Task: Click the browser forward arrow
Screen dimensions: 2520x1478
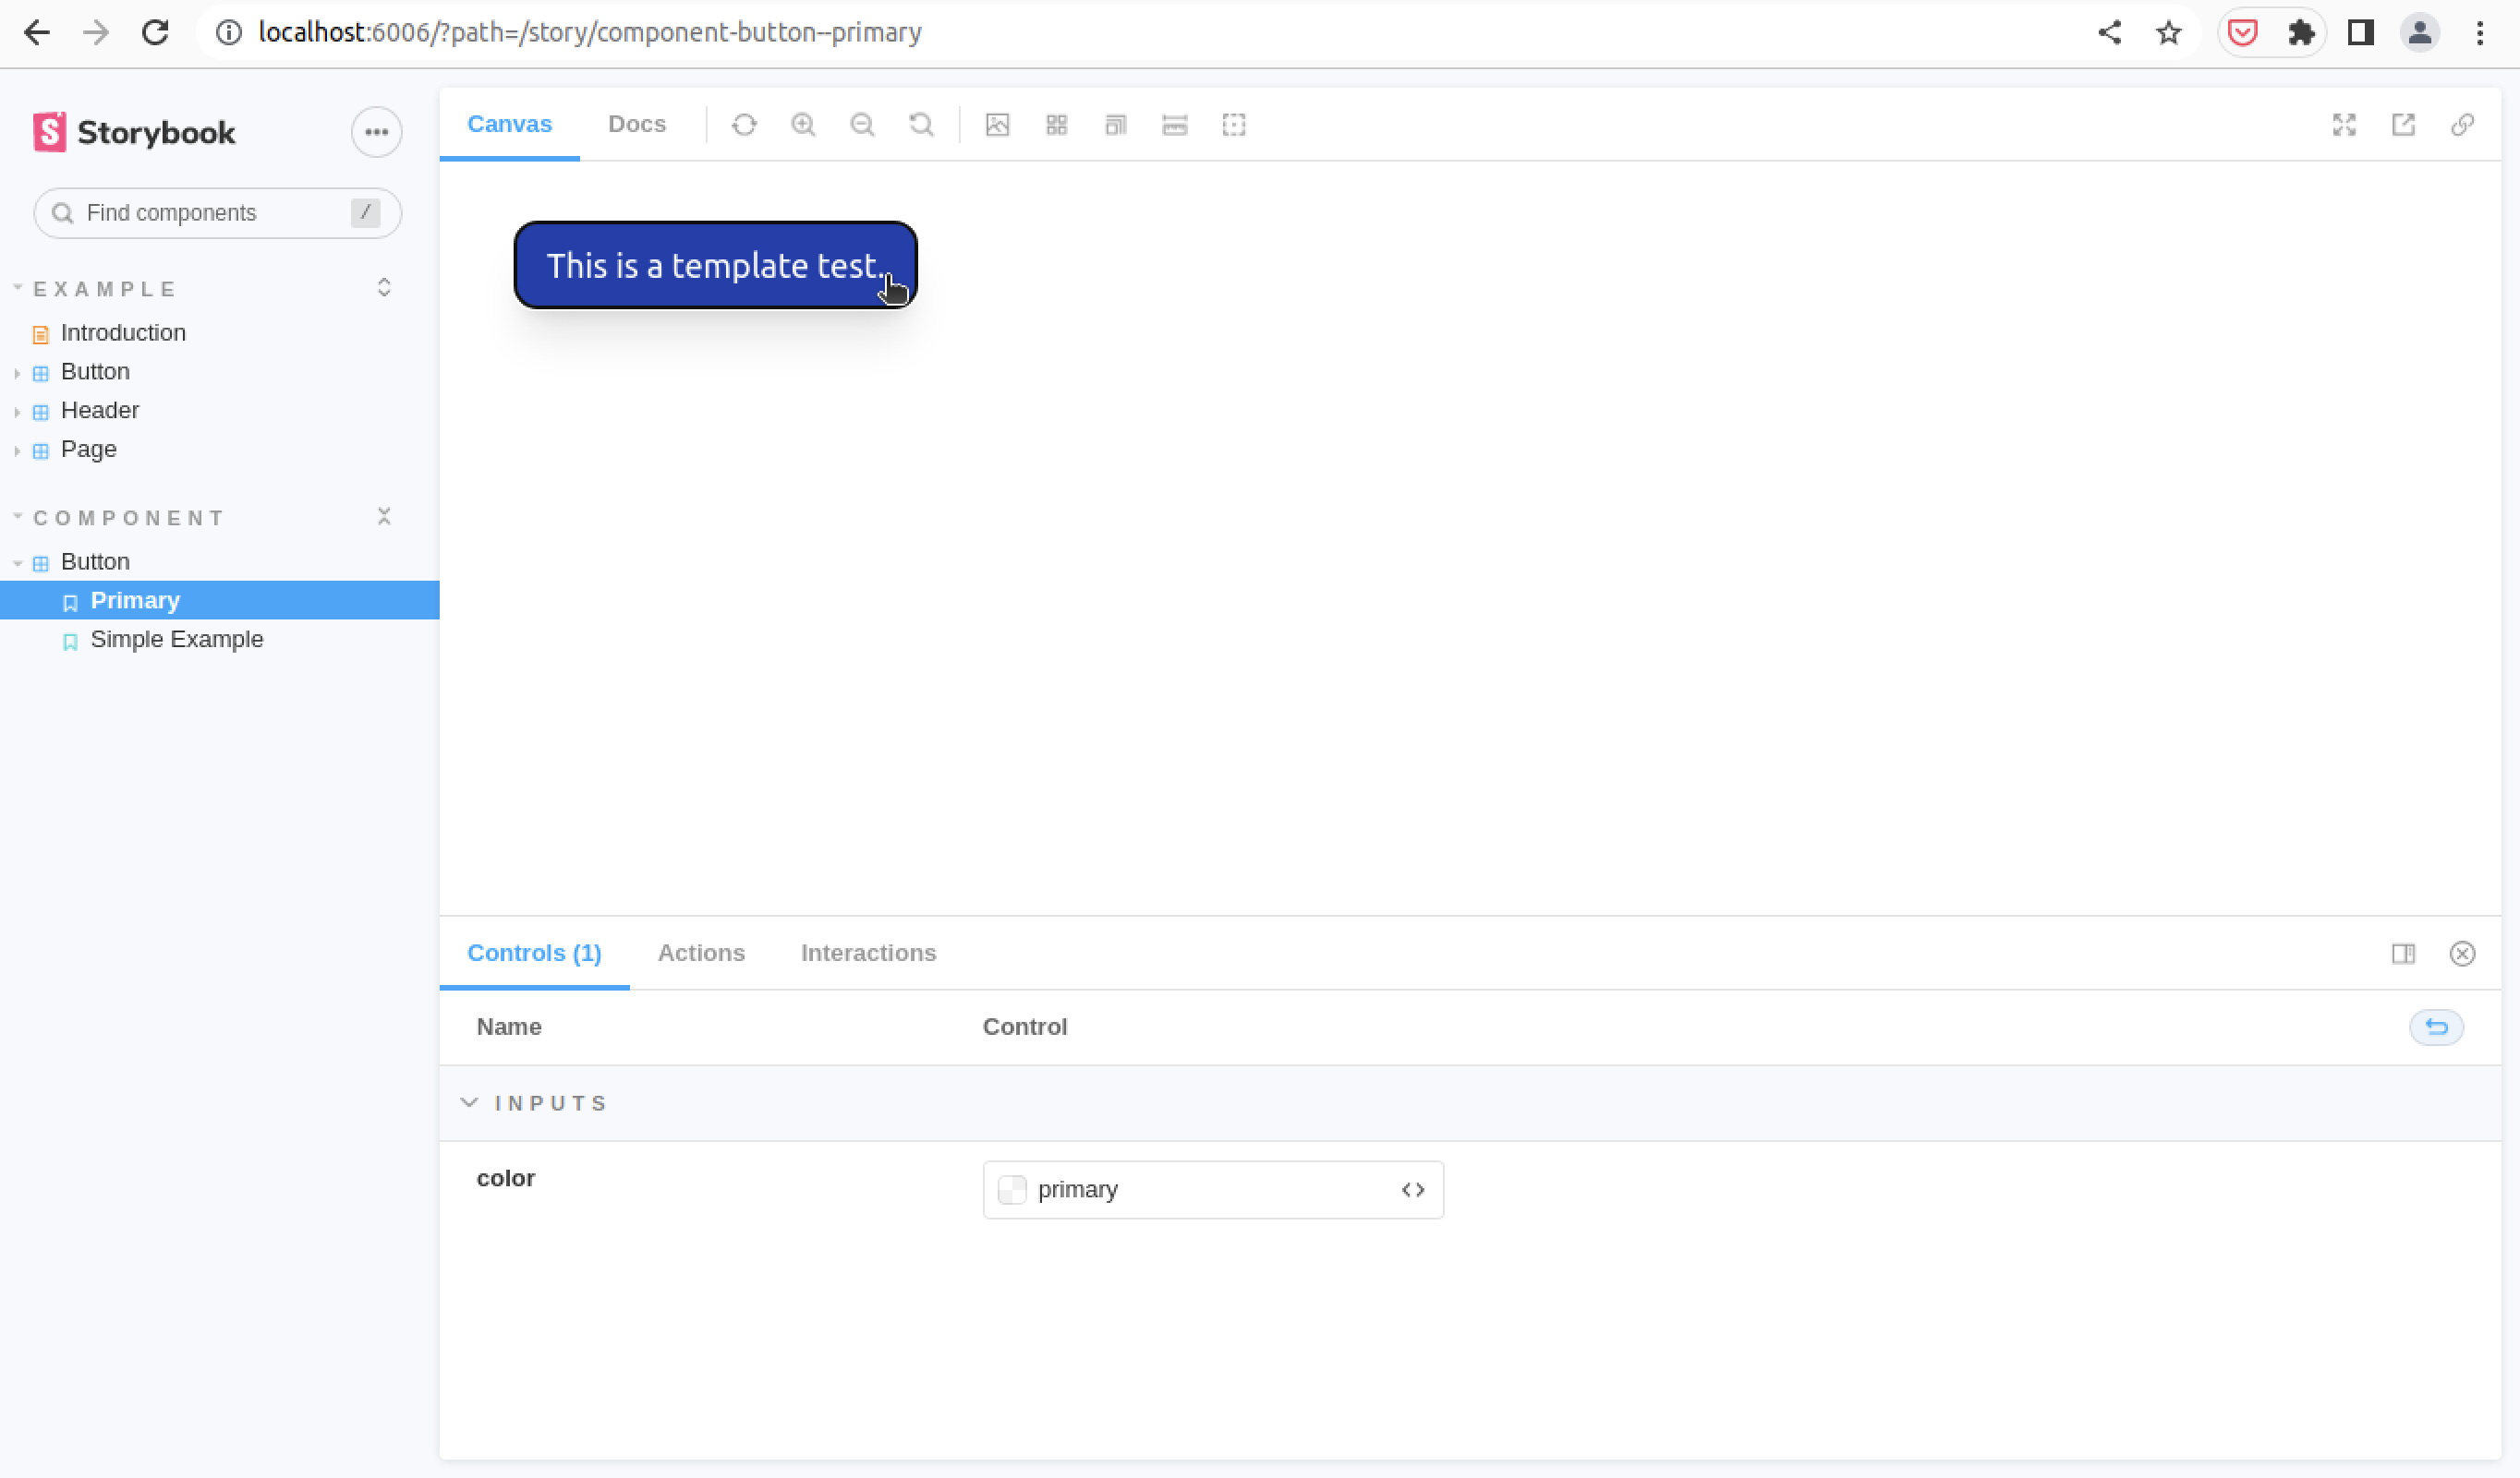Action: (x=96, y=33)
